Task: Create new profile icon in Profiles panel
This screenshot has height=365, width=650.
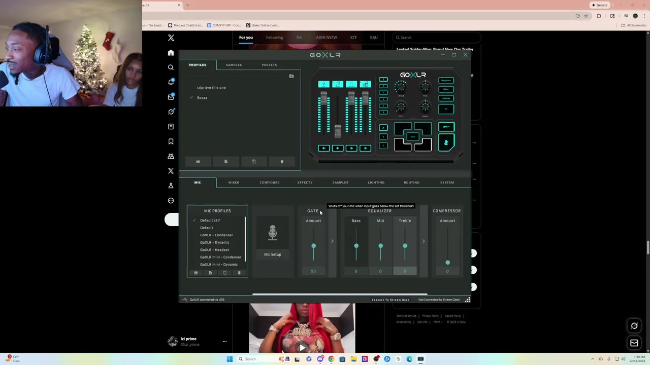Action: click(x=226, y=162)
